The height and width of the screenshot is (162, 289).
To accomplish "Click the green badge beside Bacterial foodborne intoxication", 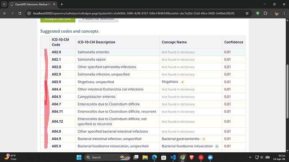I will pyautogui.click(x=217, y=147).
